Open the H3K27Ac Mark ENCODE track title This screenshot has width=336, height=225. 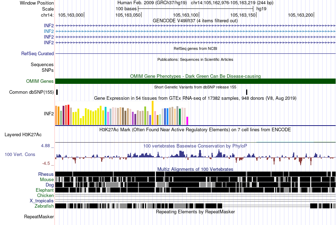click(x=195, y=129)
